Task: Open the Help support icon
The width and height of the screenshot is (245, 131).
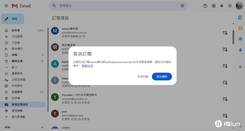Action: click(205, 6)
